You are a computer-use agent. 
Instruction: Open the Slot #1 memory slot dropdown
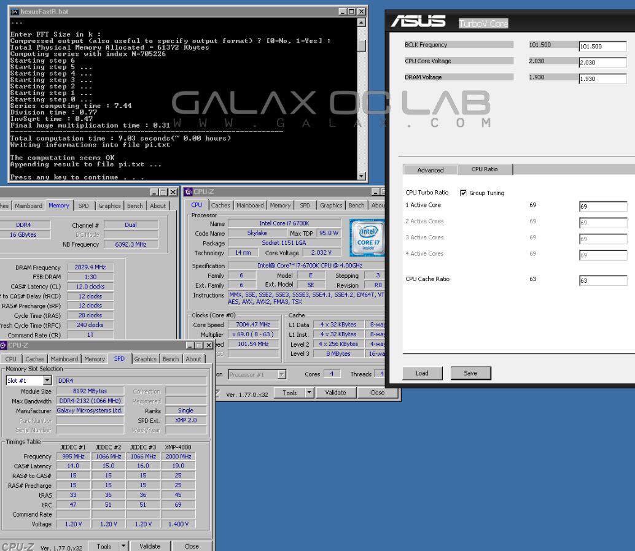[47, 380]
